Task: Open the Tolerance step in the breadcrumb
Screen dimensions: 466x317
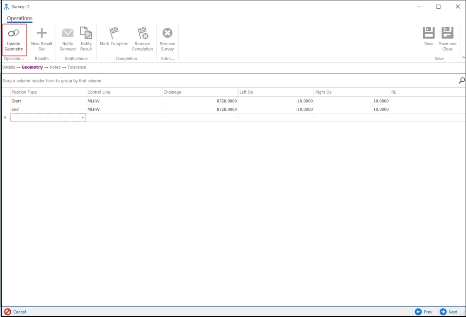Action: point(77,67)
